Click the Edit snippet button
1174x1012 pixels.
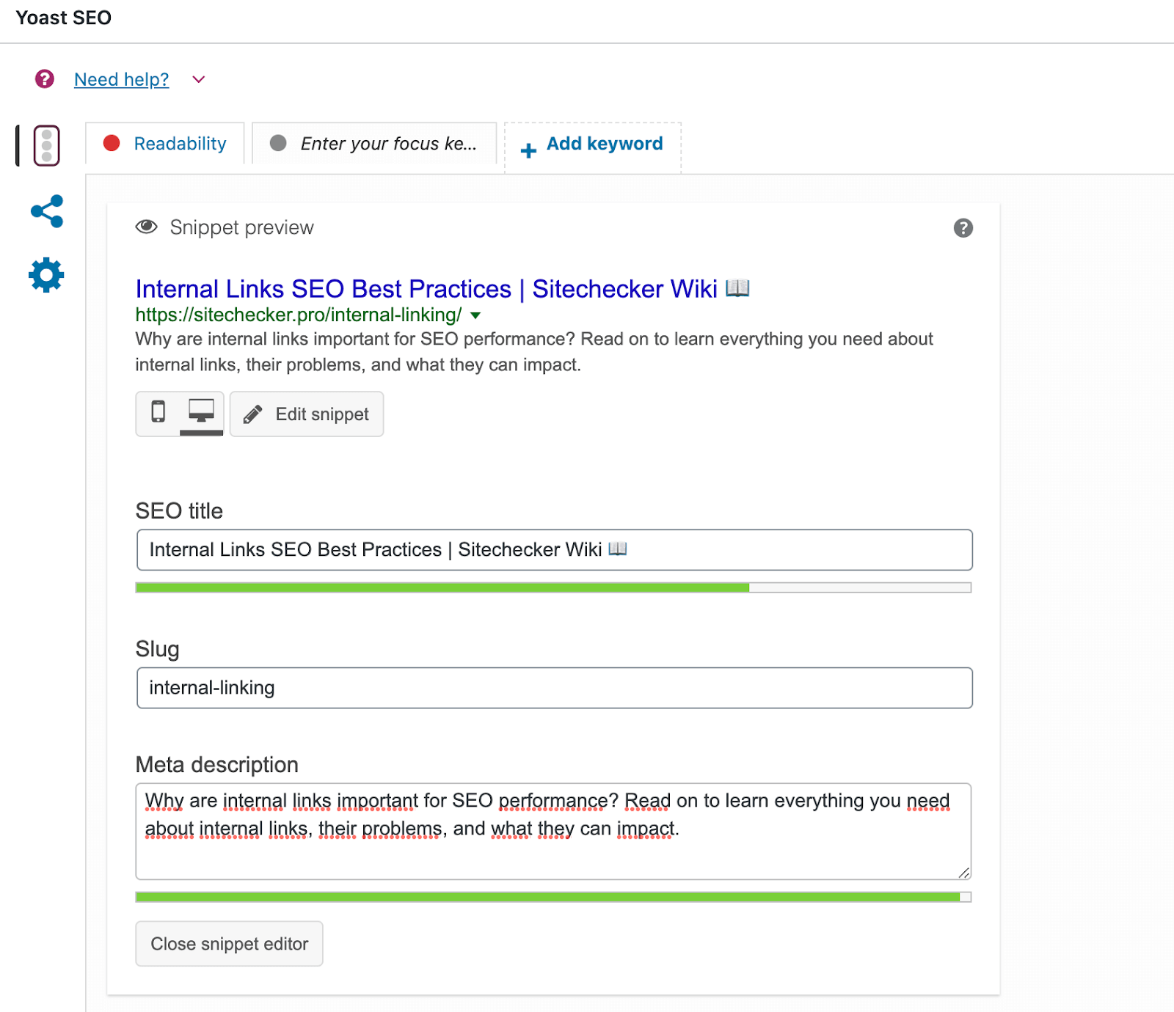pyautogui.click(x=307, y=414)
